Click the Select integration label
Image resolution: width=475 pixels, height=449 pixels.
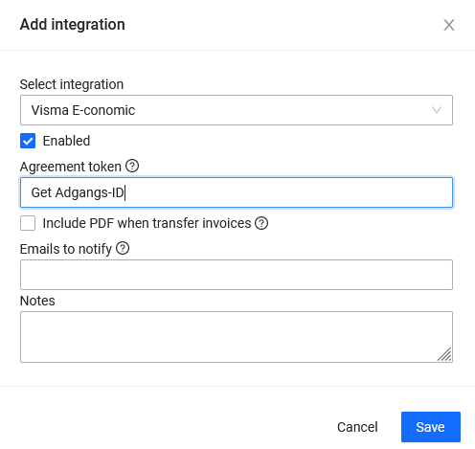pos(72,84)
